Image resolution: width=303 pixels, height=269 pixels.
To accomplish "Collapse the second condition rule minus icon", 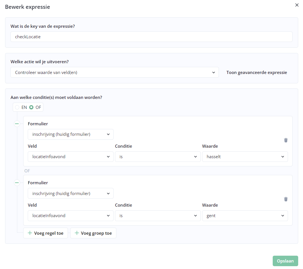I will coord(17,183).
